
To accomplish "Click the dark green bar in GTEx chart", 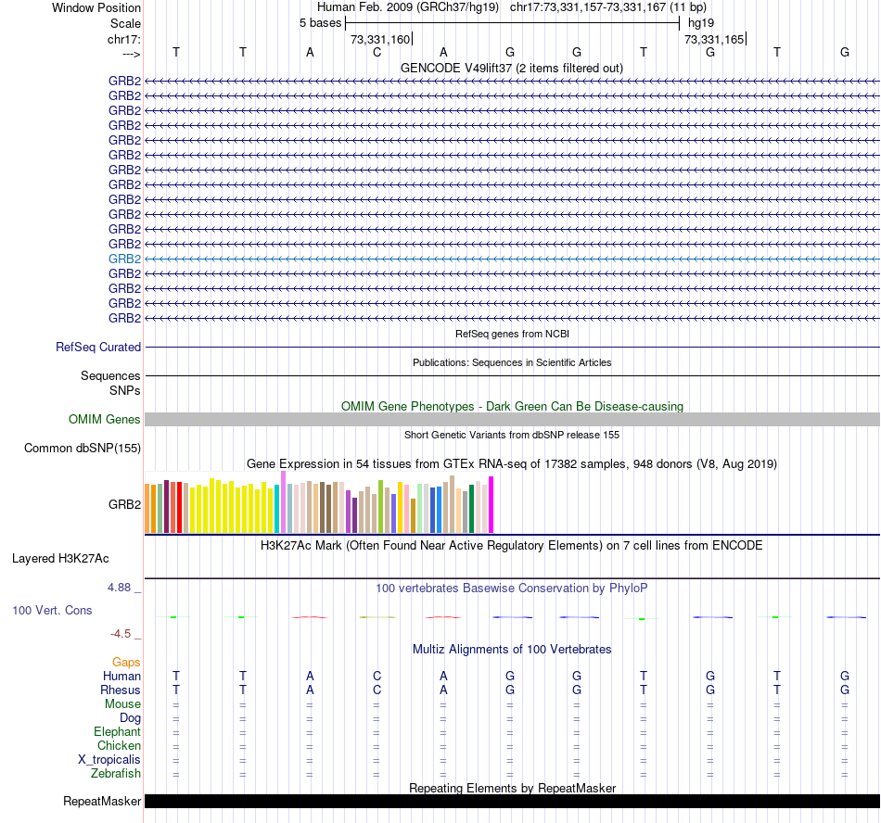I will pyautogui.click(x=471, y=509).
